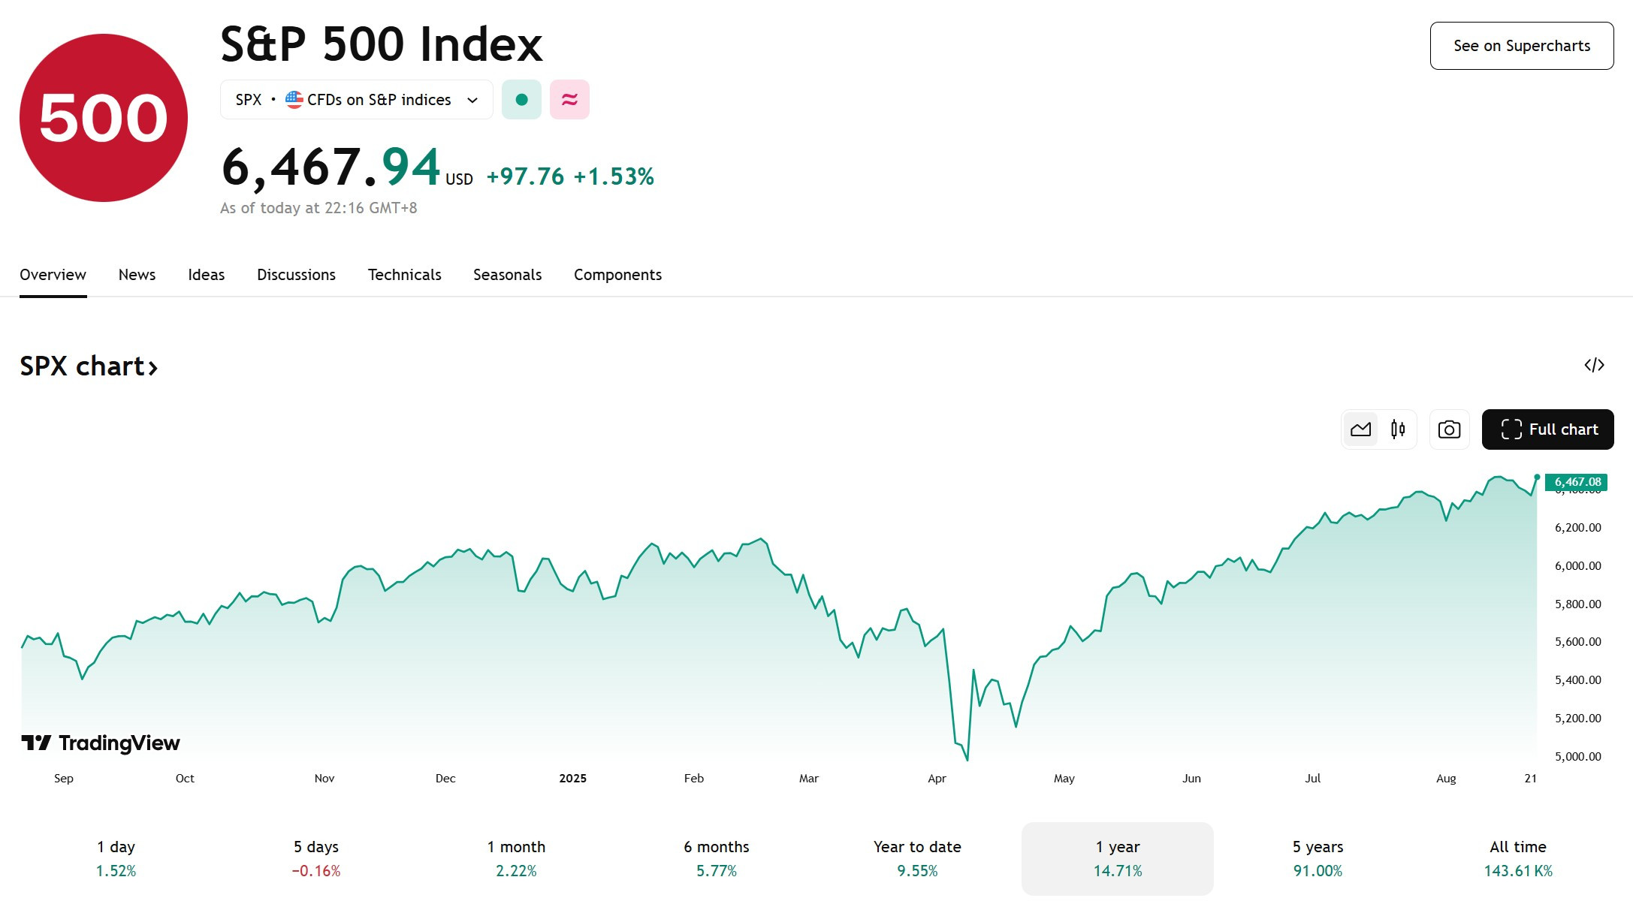
Task: Click the green market open status dot
Action: coord(521,100)
